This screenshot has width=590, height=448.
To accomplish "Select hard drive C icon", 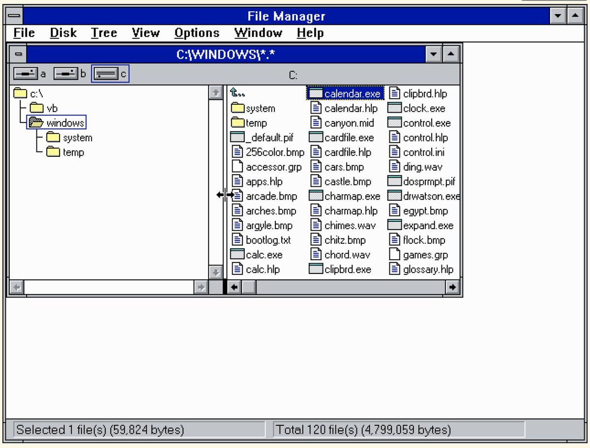I will [105, 74].
